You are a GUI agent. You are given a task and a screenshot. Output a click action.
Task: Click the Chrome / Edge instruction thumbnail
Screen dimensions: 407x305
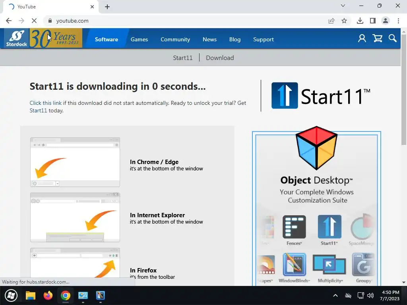point(75,162)
